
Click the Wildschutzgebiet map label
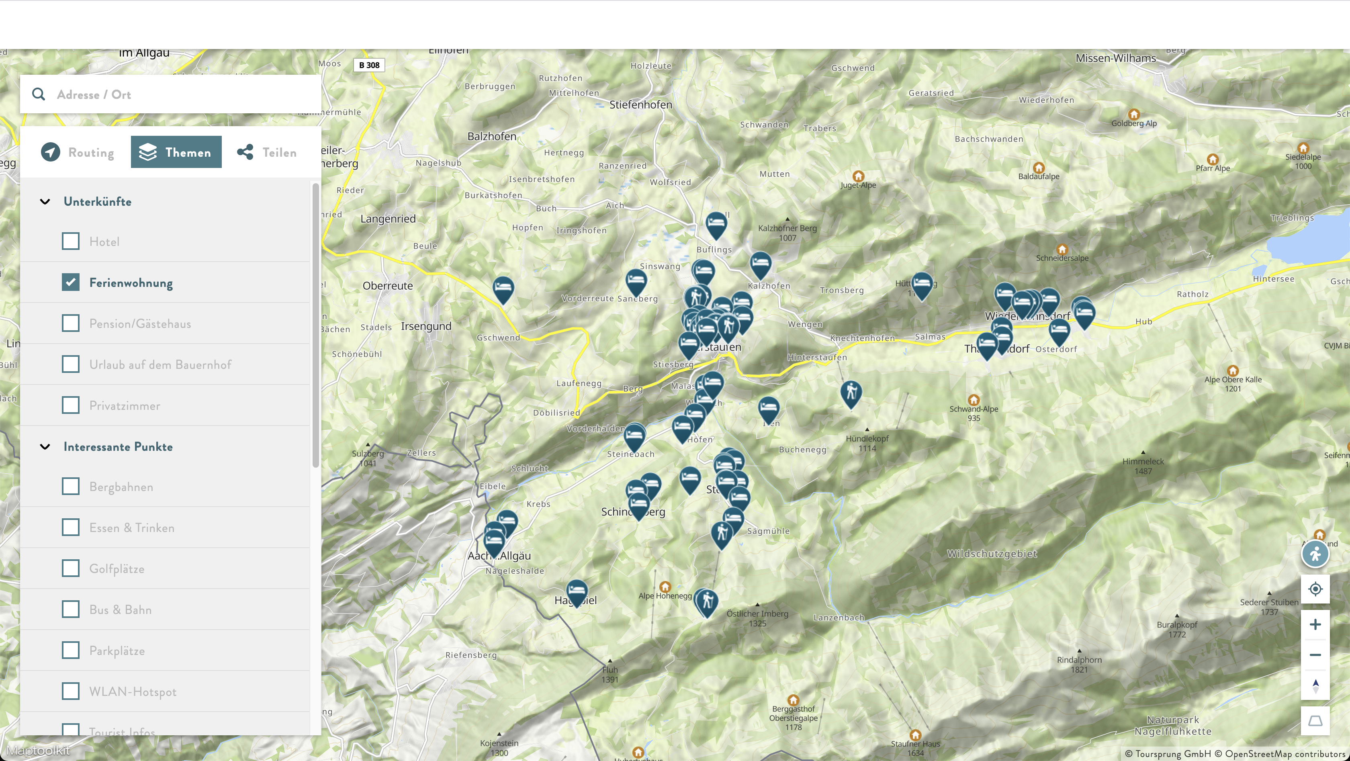point(992,553)
